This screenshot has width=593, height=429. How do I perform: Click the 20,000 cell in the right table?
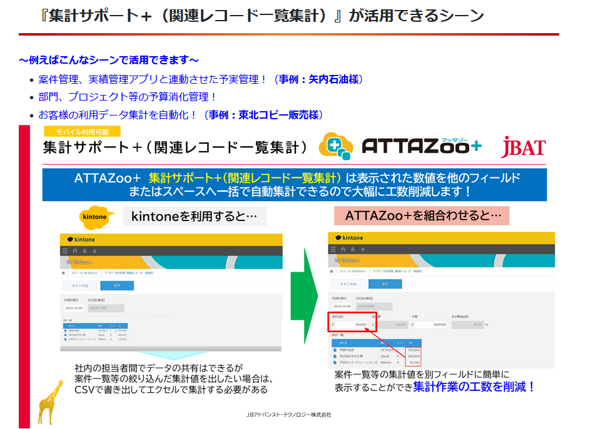414,363
